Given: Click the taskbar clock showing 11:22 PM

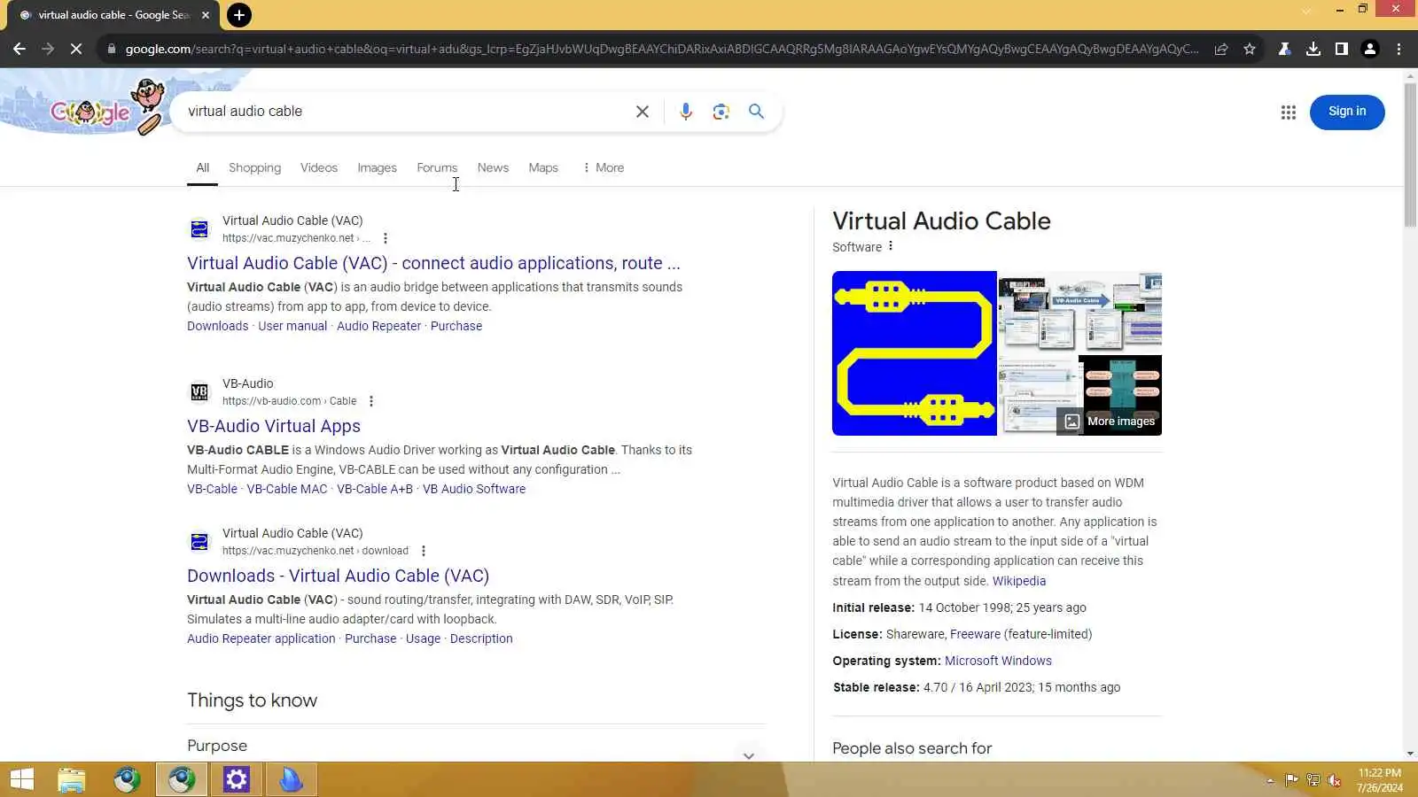Looking at the screenshot, I should click(1380, 780).
